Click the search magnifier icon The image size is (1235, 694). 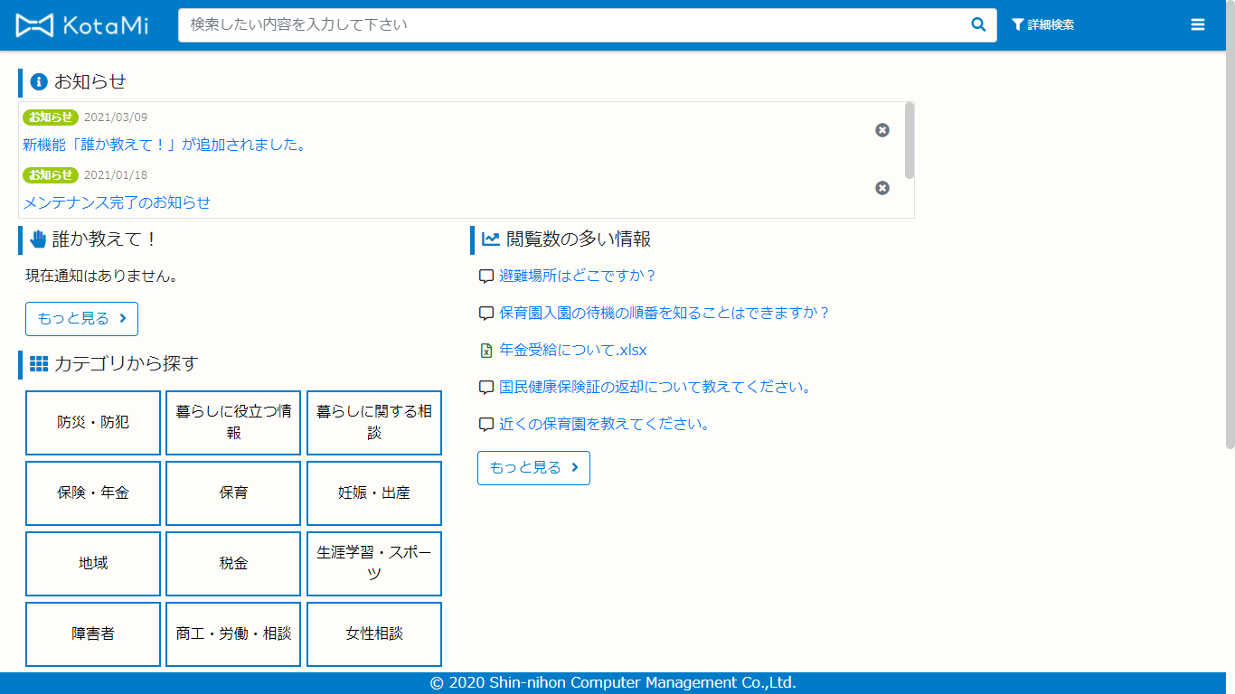point(978,25)
